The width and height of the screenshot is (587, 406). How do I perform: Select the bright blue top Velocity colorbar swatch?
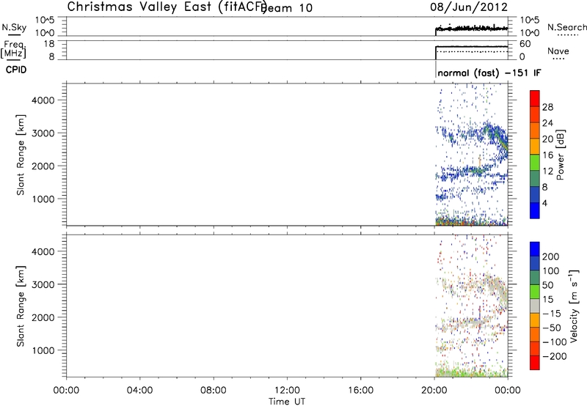pyautogui.click(x=535, y=249)
